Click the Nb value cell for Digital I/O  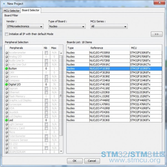point(46,84)
